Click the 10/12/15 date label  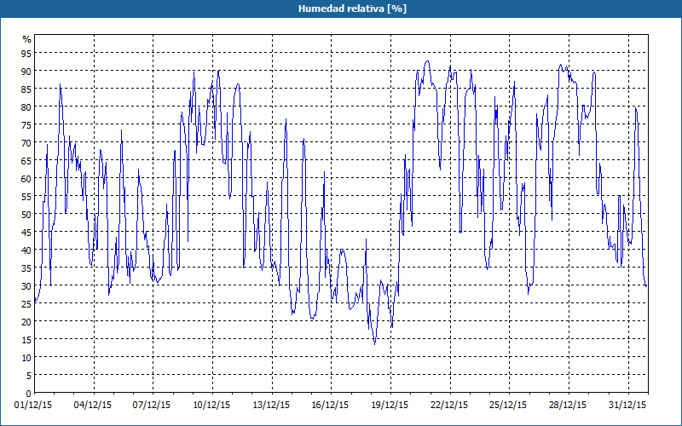tap(211, 406)
